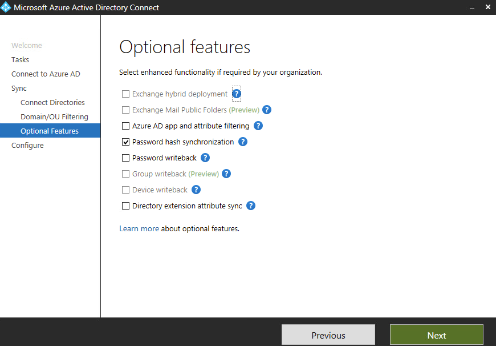The height and width of the screenshot is (346, 496).
Task: Click the Previous button
Action: pyautogui.click(x=328, y=335)
